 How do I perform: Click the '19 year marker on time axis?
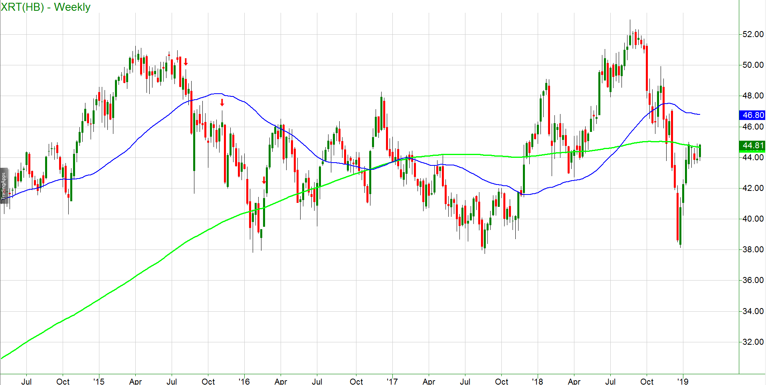683,381
